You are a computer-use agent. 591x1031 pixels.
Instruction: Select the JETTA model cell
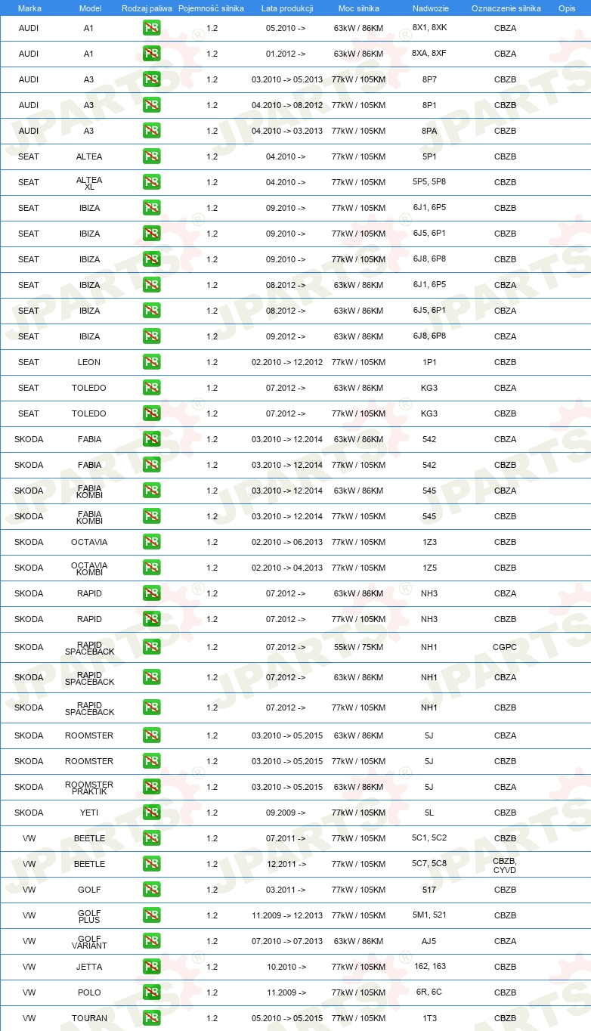[x=89, y=967]
